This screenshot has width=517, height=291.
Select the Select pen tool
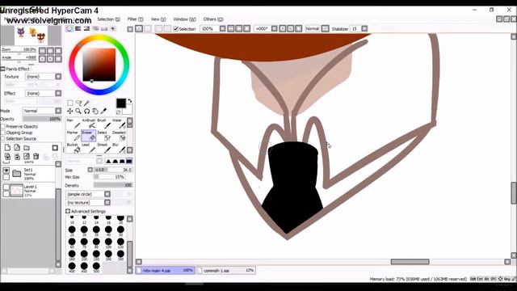point(103,136)
